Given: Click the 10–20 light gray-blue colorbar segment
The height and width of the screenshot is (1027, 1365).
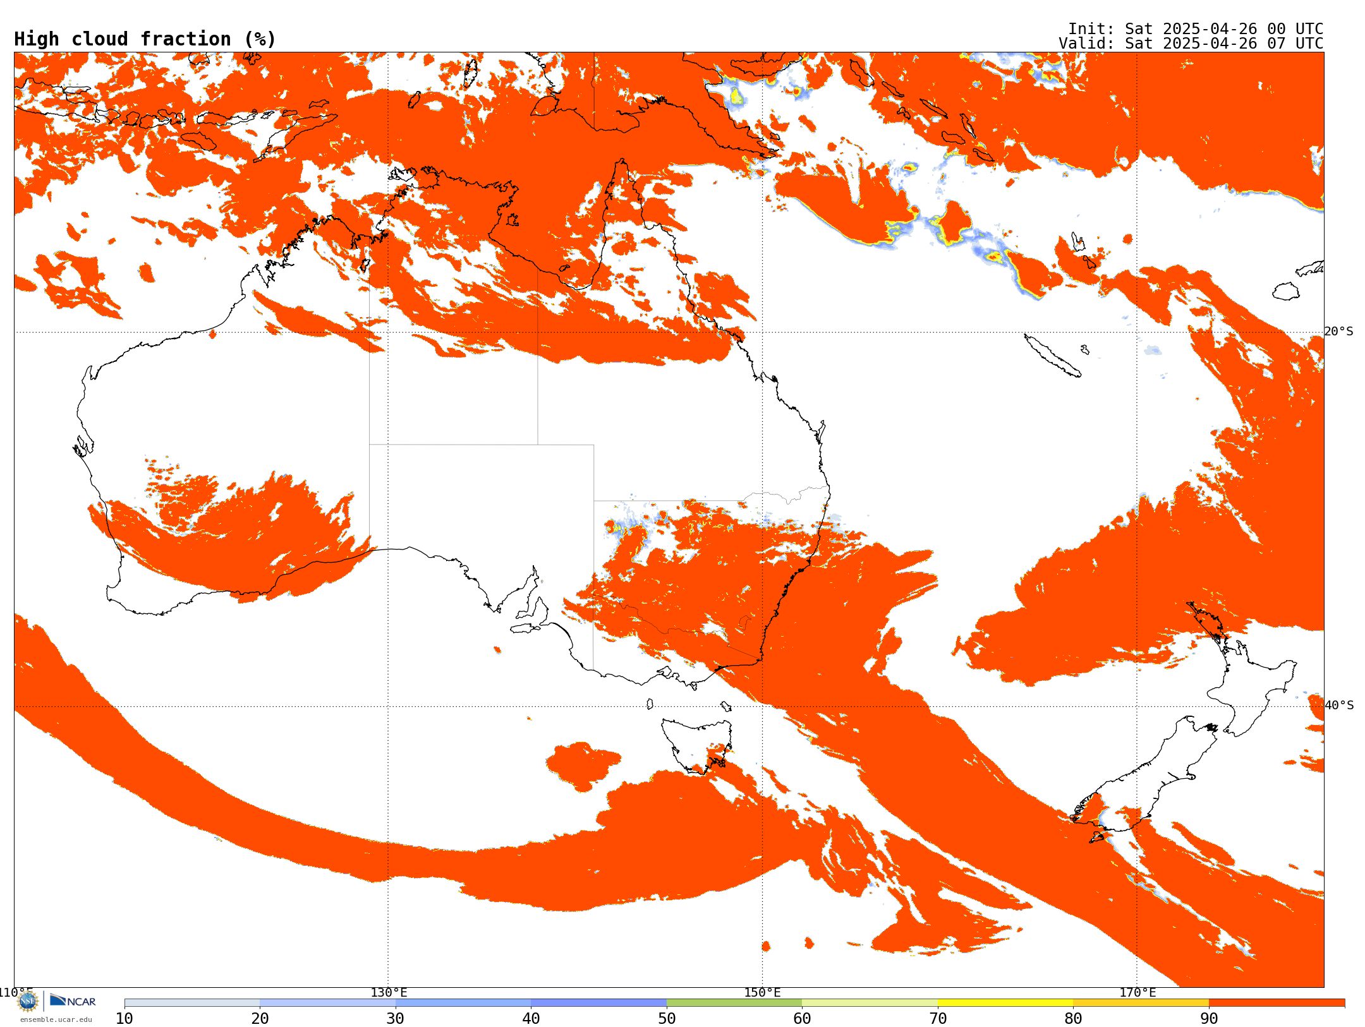Looking at the screenshot, I should pos(192,1003).
